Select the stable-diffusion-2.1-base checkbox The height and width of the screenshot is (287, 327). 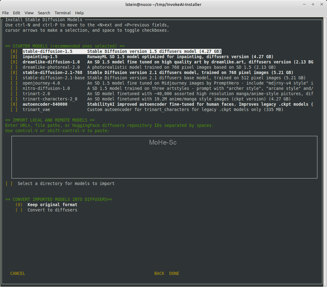click(x=14, y=78)
